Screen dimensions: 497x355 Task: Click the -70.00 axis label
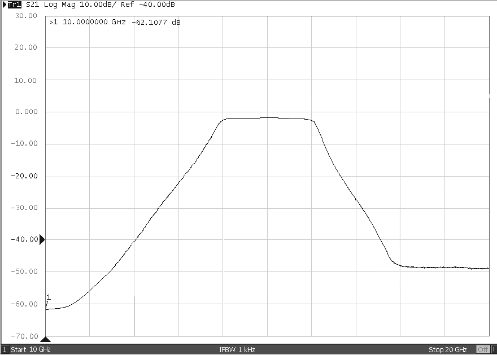pos(24,336)
